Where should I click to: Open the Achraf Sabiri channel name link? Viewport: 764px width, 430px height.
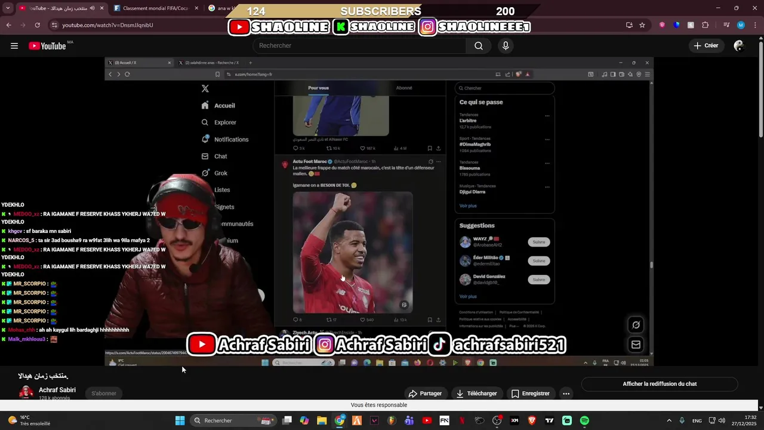(x=57, y=390)
